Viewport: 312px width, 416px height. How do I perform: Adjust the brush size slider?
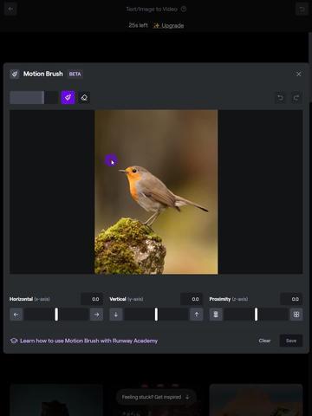(x=34, y=98)
